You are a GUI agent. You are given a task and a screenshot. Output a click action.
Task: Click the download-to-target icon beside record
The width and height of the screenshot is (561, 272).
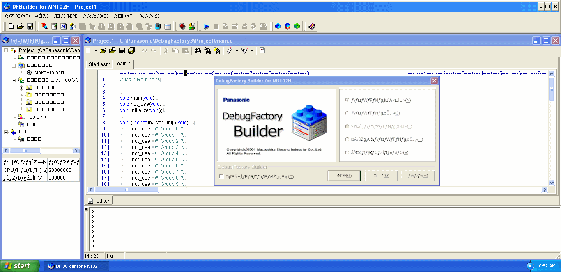(192, 26)
